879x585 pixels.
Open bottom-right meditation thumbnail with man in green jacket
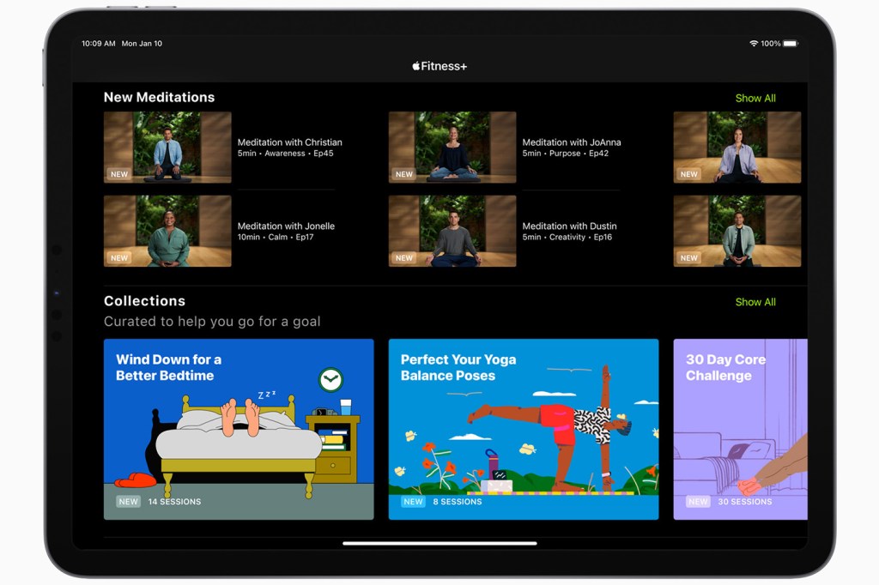[737, 231]
